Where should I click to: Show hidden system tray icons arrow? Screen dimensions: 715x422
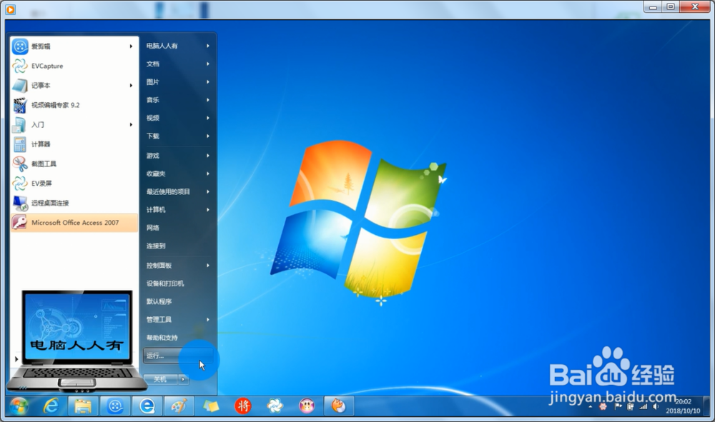(590, 406)
